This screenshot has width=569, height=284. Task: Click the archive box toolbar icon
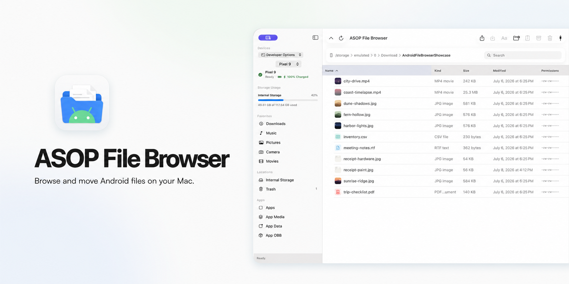539,38
